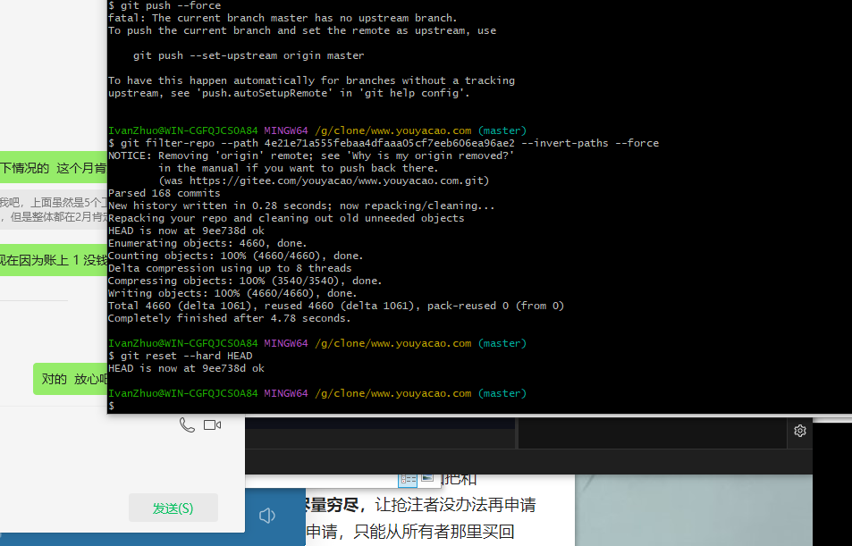Click the blue page icon next to 把和

[x=427, y=478]
